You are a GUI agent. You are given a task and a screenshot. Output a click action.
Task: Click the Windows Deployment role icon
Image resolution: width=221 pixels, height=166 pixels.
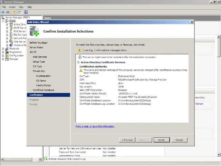pyautogui.click(x=11, y=45)
